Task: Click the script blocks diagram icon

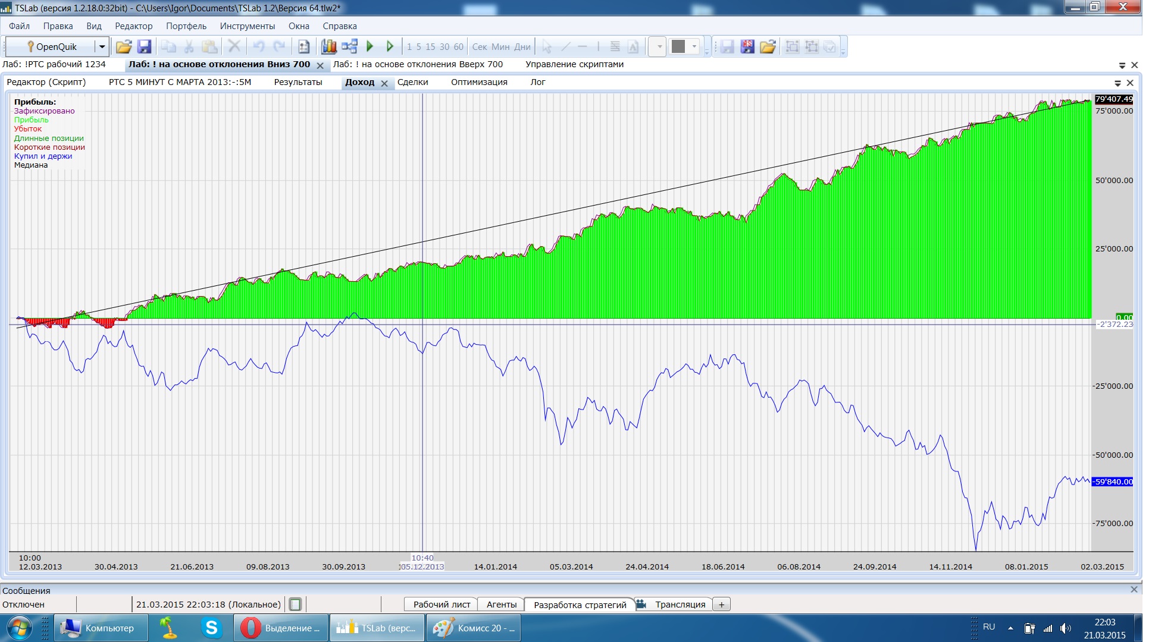Action: (349, 47)
